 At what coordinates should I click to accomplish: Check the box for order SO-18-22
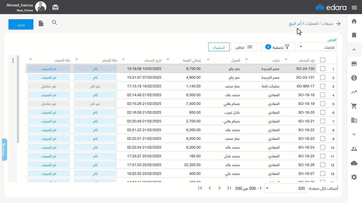(323, 130)
